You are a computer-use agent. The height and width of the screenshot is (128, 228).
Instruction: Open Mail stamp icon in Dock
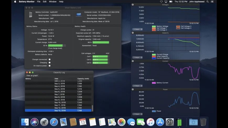tap(63, 122)
